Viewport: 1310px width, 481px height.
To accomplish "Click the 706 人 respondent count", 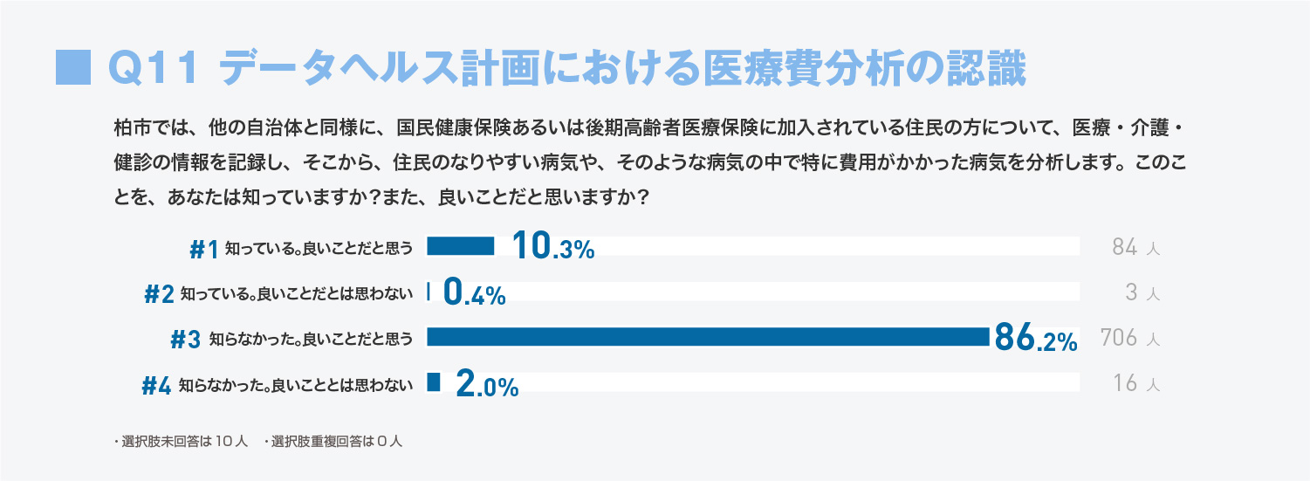I will pyautogui.click(x=1129, y=339).
